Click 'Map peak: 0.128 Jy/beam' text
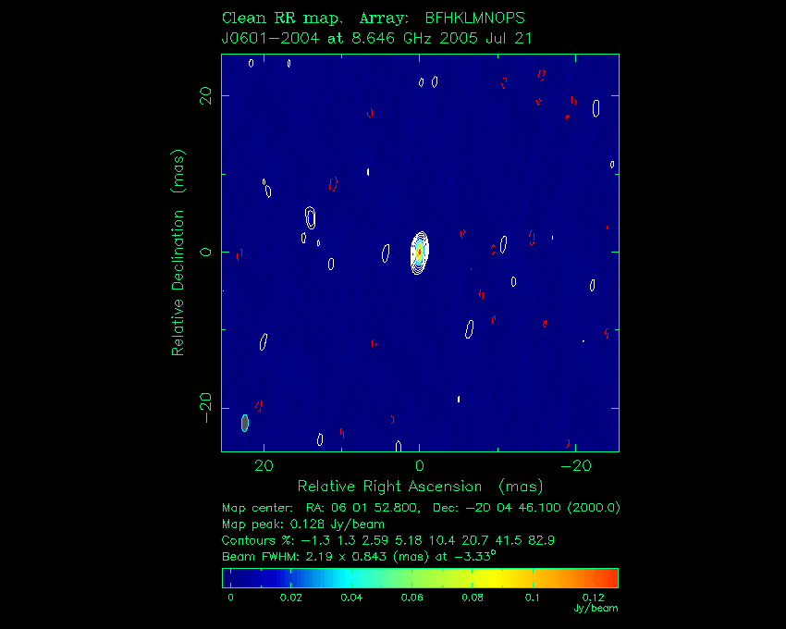 [x=303, y=524]
